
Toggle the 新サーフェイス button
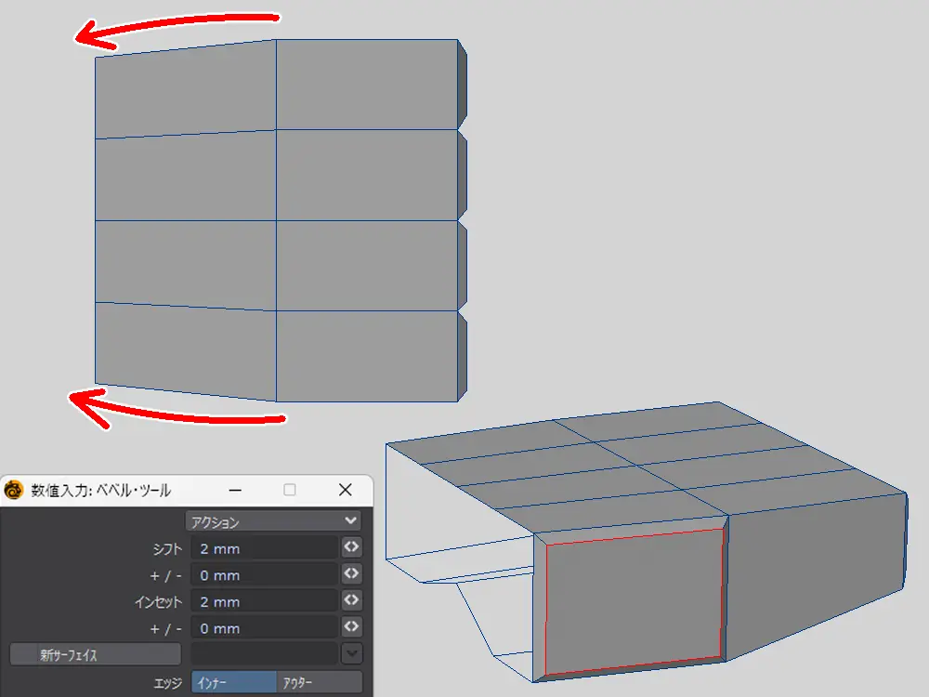(96, 655)
